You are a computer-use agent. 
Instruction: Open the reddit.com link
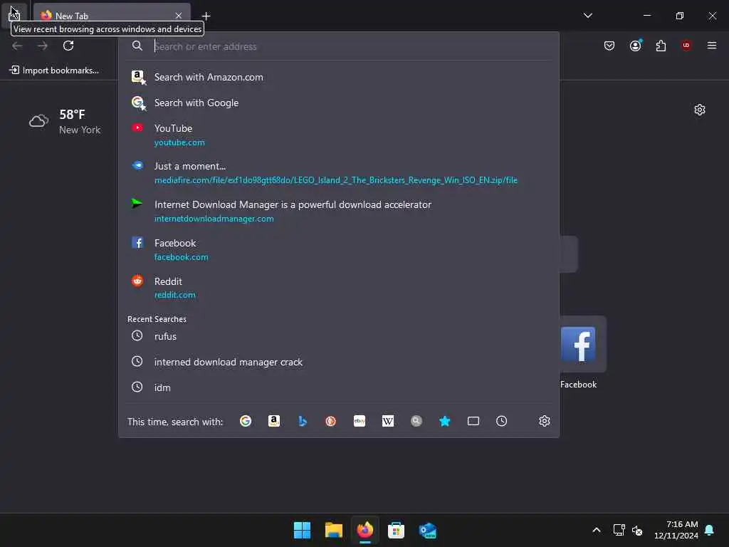[175, 295]
